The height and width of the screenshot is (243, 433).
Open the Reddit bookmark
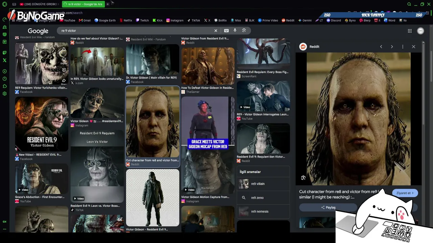[288, 20]
